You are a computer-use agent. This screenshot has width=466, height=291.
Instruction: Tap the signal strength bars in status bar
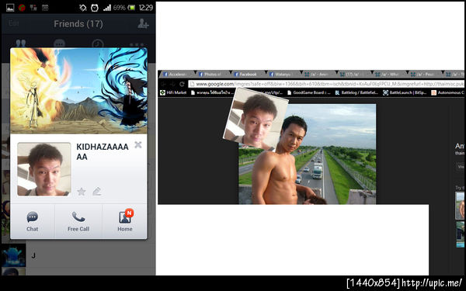pos(106,8)
